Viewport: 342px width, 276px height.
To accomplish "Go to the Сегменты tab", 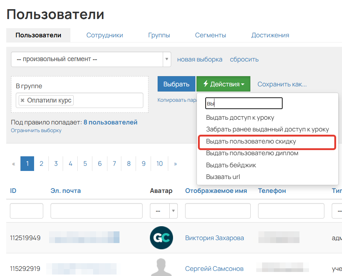I will coord(210,35).
